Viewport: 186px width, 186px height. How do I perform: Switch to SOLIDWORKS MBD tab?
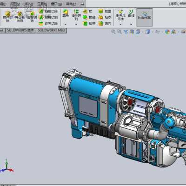tap(51, 30)
